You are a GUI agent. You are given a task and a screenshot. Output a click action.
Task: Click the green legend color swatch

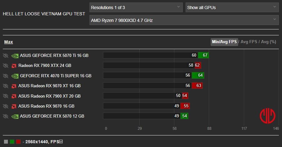click(x=12, y=142)
